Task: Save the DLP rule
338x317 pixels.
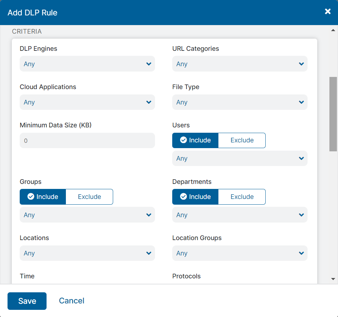Action: [x=27, y=301]
